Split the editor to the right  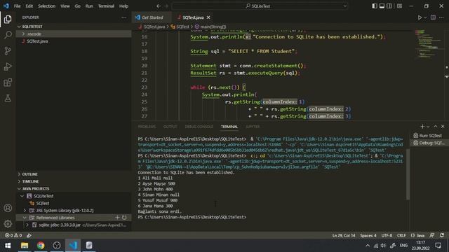(x=433, y=17)
